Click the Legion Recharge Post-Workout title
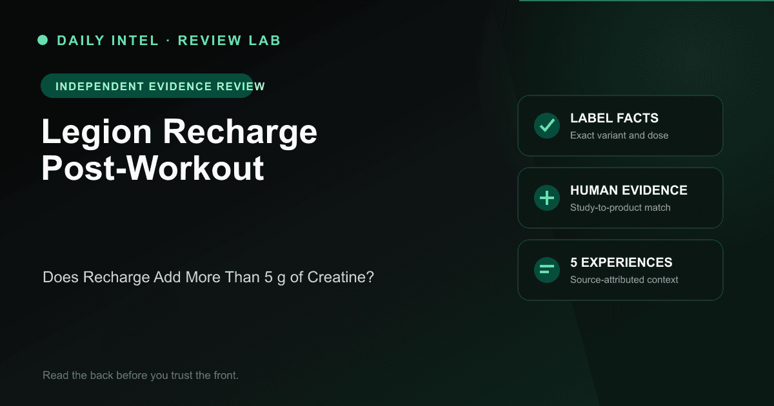The height and width of the screenshot is (406, 774). coord(179,150)
